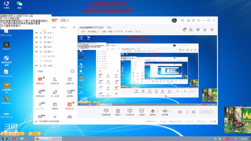Hide the 图片 1 source
This screenshot has width=251, height=141.
pos(36,42)
